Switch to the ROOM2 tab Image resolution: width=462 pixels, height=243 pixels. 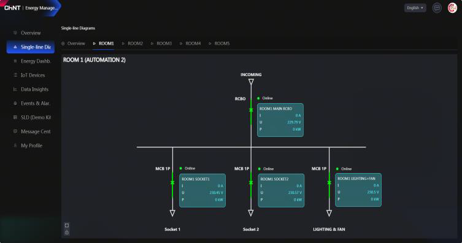point(133,44)
